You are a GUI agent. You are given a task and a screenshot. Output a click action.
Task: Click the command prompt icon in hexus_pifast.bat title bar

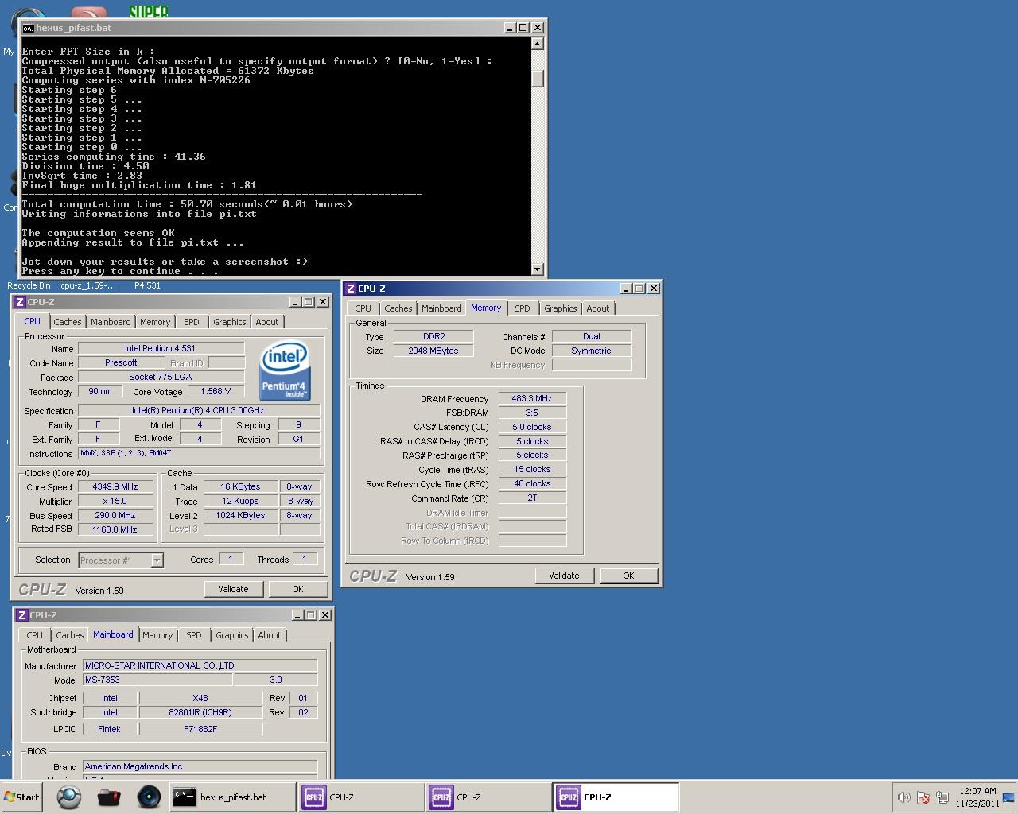(x=28, y=28)
